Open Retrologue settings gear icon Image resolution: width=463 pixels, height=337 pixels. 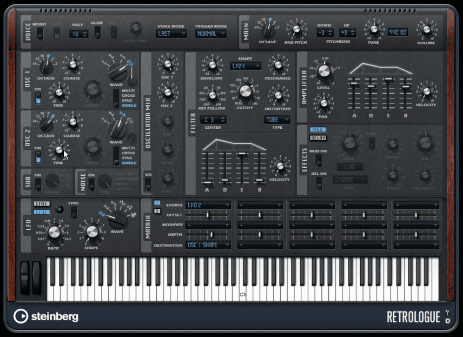pyautogui.click(x=448, y=321)
